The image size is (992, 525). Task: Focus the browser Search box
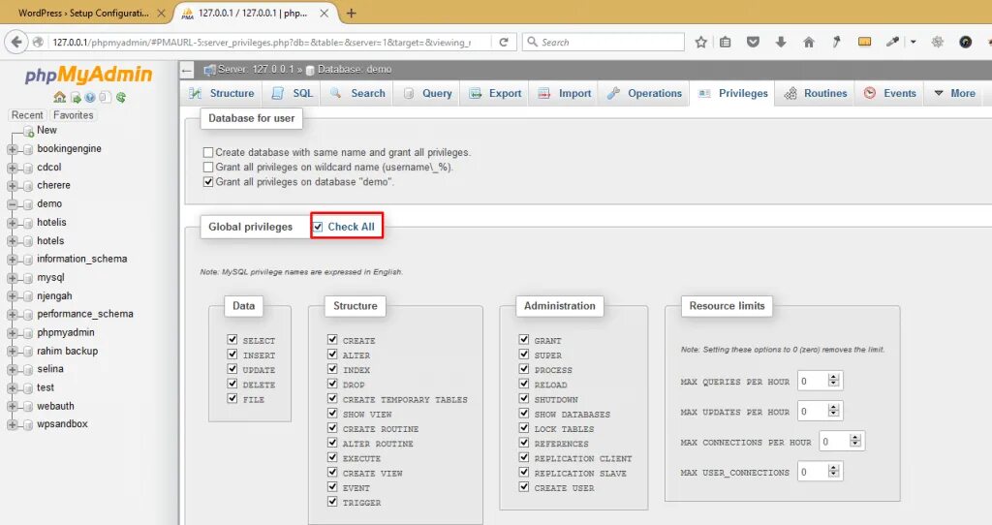(x=604, y=43)
